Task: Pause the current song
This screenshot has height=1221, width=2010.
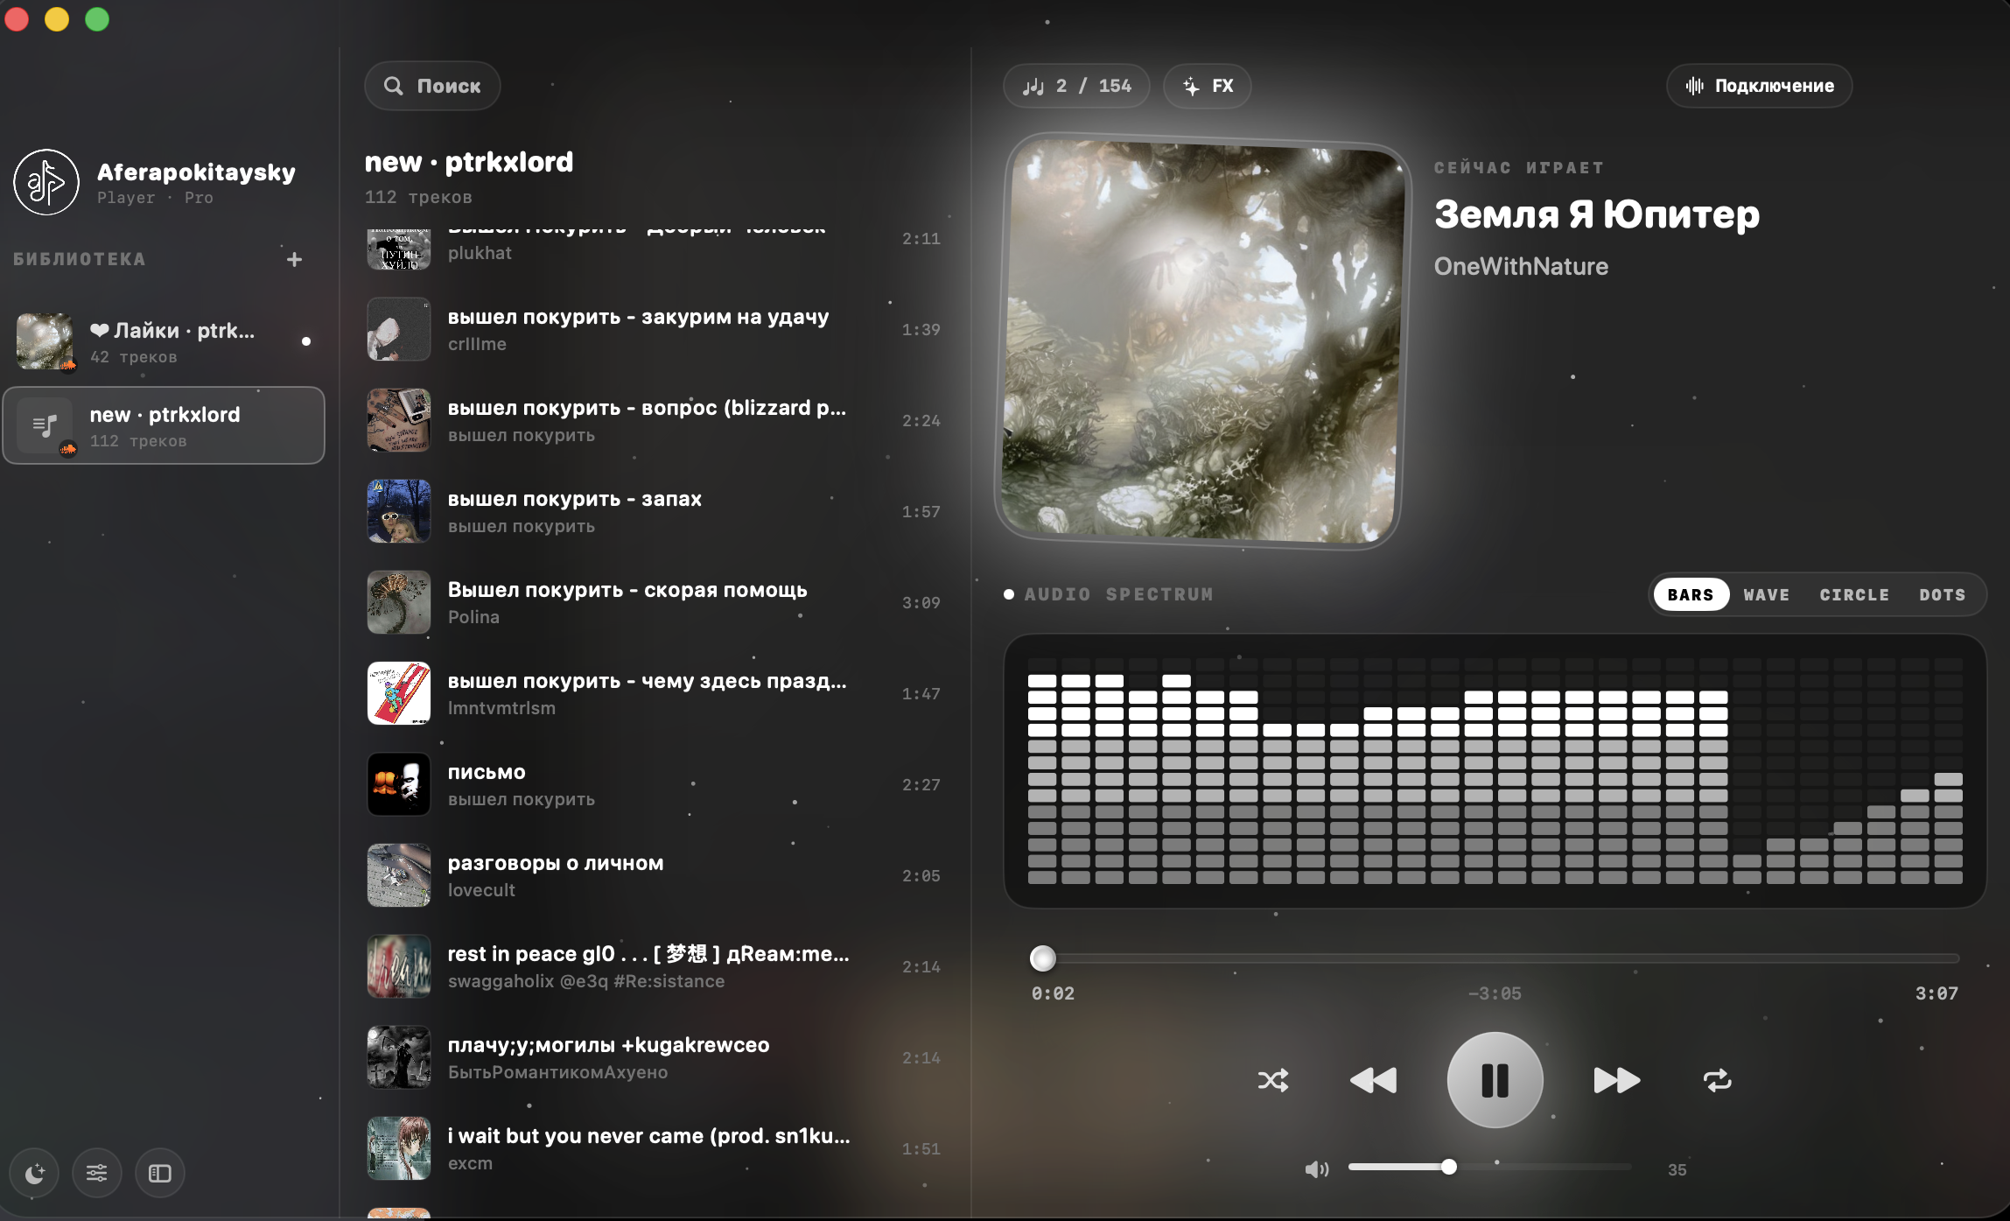Action: coord(1495,1080)
